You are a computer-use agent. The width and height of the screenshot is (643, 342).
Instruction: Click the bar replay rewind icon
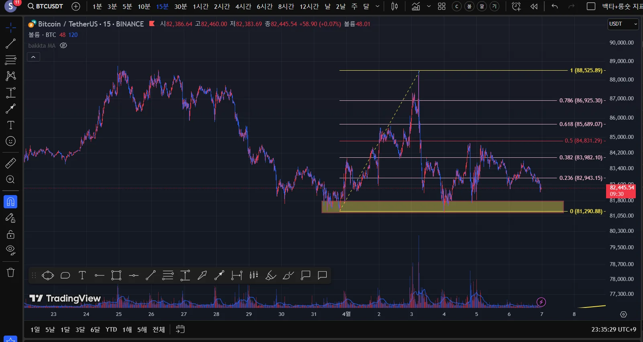coord(534,6)
